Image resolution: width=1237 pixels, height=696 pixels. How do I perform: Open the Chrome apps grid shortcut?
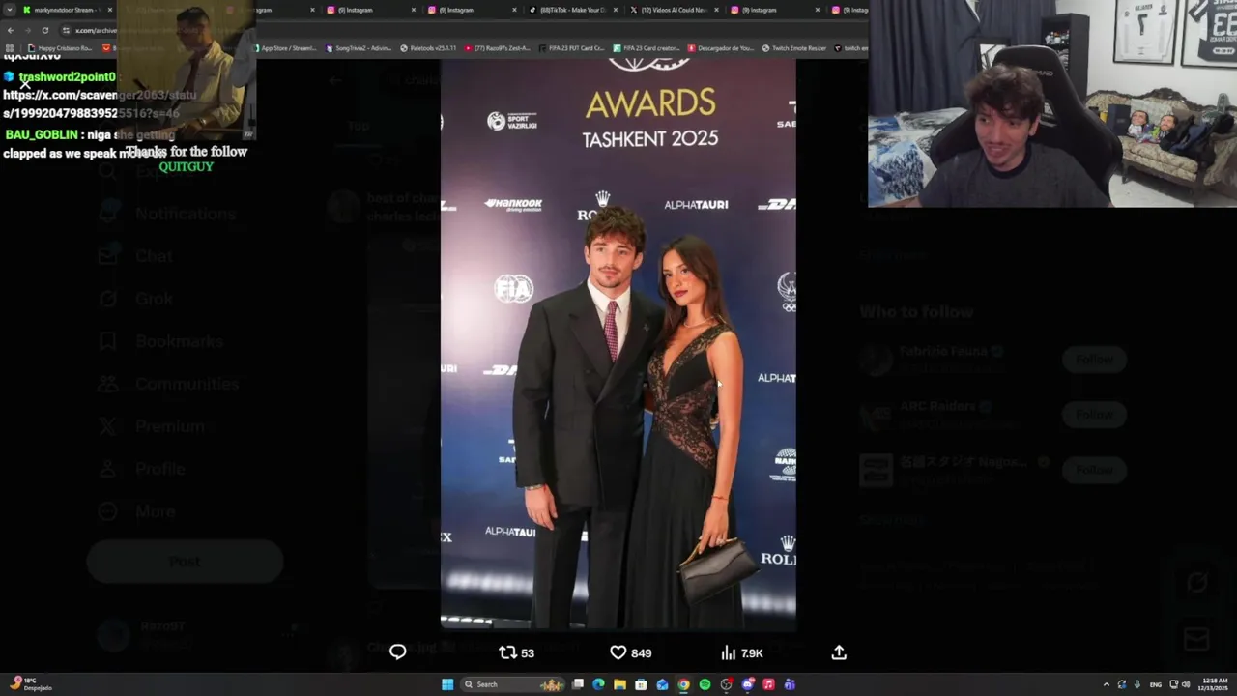10,47
